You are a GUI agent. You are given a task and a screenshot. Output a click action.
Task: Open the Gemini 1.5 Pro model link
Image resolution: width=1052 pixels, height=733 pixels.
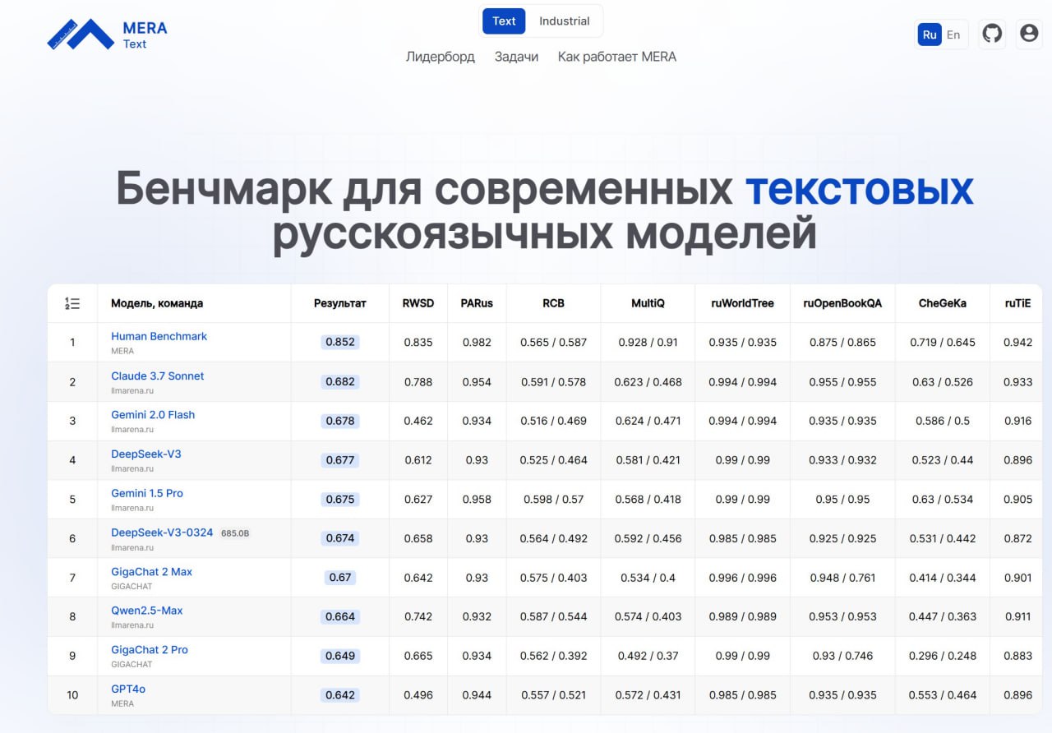click(147, 493)
